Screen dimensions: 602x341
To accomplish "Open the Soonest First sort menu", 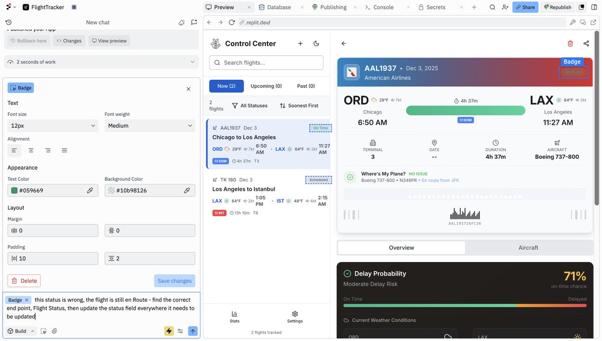I will tap(299, 105).
